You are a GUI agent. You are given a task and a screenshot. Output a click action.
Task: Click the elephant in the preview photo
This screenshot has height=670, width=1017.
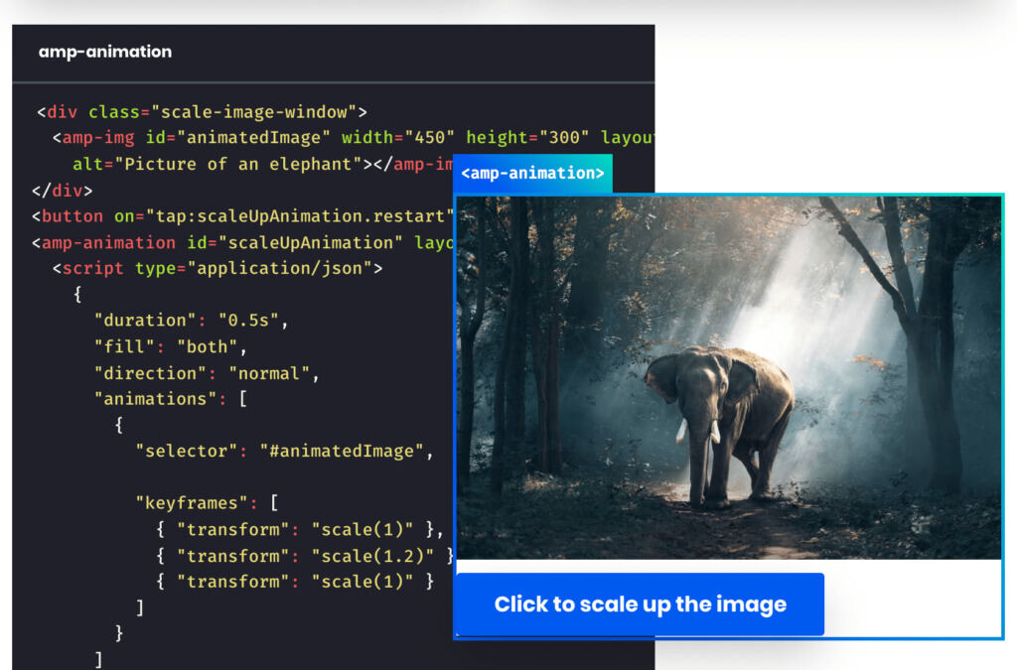[718, 419]
